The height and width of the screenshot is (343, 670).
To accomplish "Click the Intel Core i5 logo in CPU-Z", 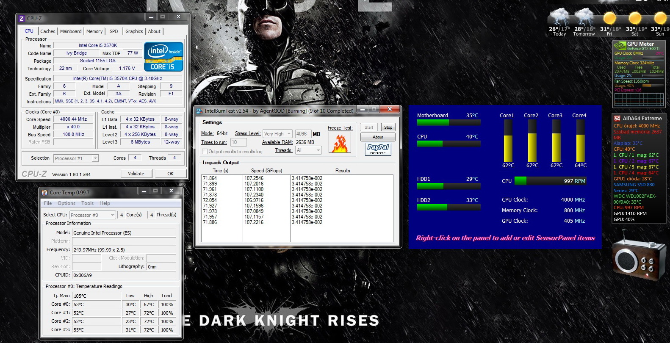I will [x=163, y=57].
